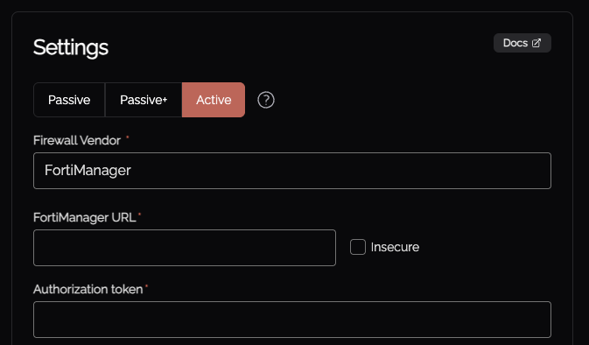This screenshot has height=345, width=589.
Task: Click the right end of the Firewall Vendor combo box
Action: [539, 171]
